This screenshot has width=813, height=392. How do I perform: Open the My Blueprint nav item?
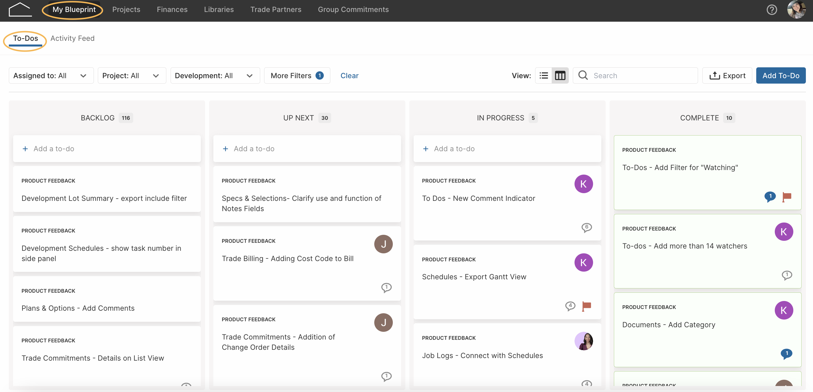coord(74,9)
